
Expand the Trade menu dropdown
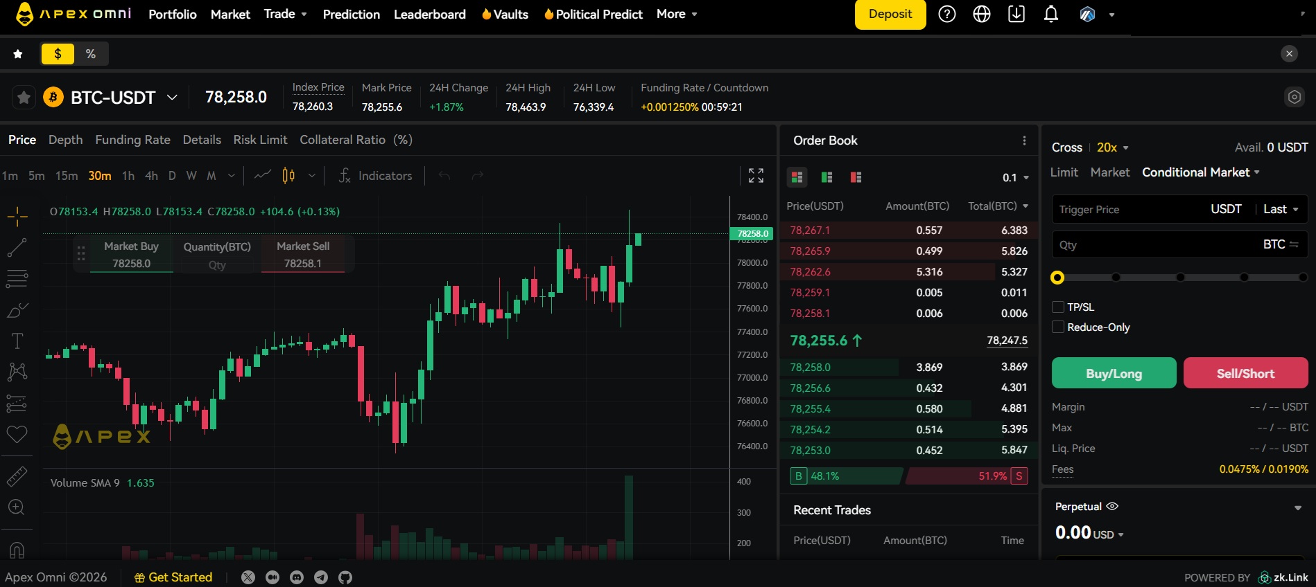point(286,14)
